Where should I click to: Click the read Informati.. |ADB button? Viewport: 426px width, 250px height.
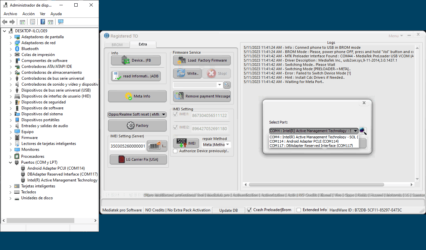136,76
